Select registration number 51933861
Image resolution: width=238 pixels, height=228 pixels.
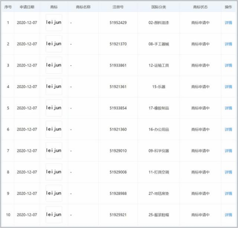(118, 65)
